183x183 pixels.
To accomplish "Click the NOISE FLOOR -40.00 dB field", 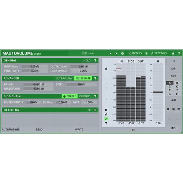I will click(38, 89).
